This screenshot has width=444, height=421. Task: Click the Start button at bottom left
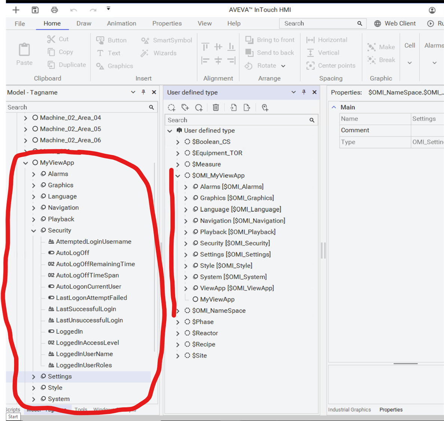(13, 417)
